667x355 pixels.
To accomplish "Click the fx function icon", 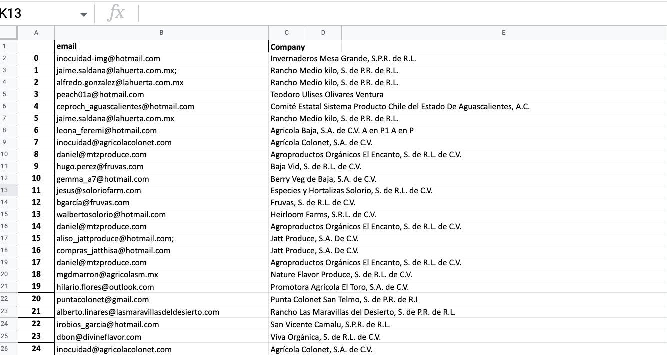I will tap(116, 13).
